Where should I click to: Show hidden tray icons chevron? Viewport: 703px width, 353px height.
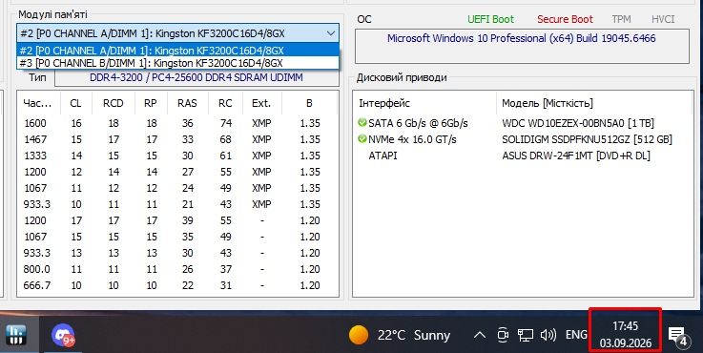coord(480,335)
